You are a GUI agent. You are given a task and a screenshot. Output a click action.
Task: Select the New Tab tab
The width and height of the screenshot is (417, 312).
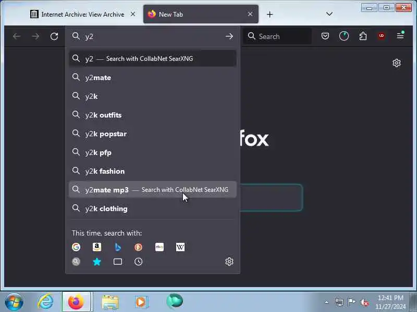tap(201, 15)
